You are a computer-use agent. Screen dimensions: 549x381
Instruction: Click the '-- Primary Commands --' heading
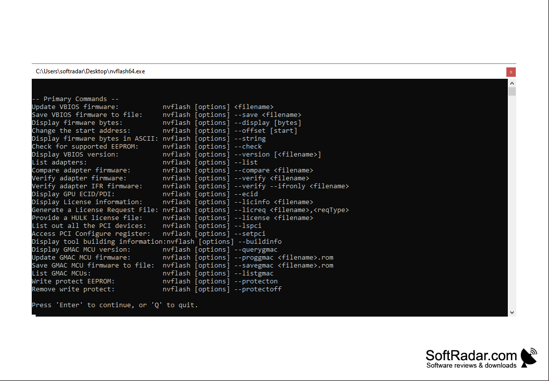(x=75, y=99)
